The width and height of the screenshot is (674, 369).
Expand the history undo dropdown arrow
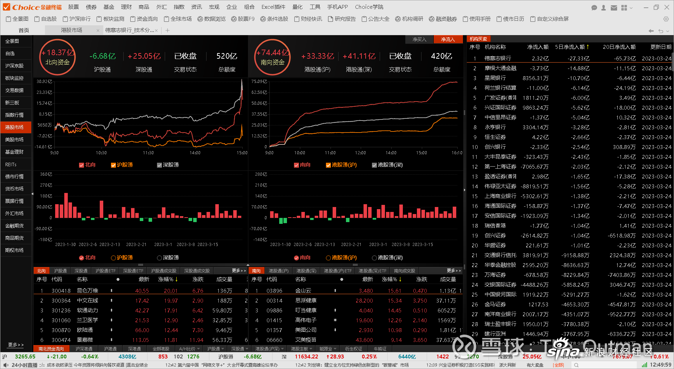(667, 31)
